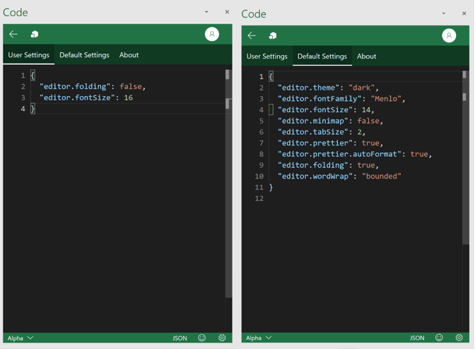Switch to User Settings tab in right pane
This screenshot has width=475, height=351.
click(x=267, y=56)
